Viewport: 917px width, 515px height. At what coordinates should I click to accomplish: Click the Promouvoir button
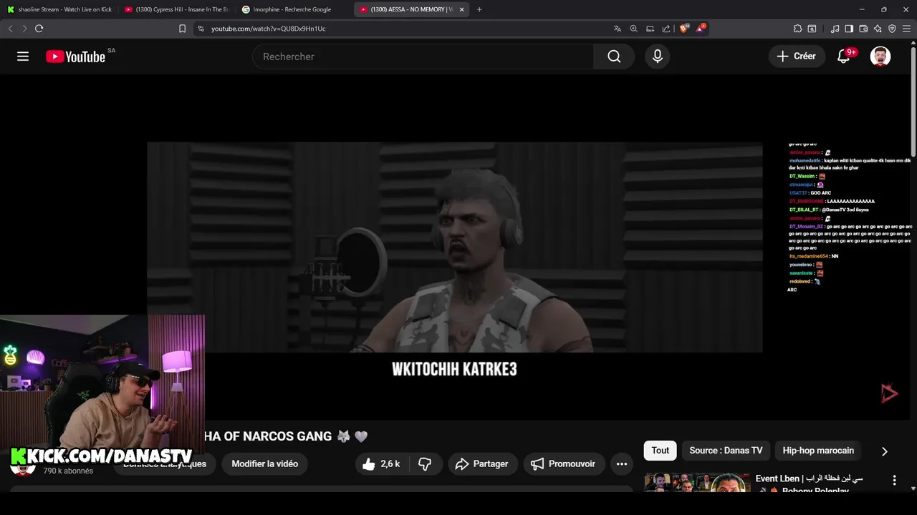(564, 464)
